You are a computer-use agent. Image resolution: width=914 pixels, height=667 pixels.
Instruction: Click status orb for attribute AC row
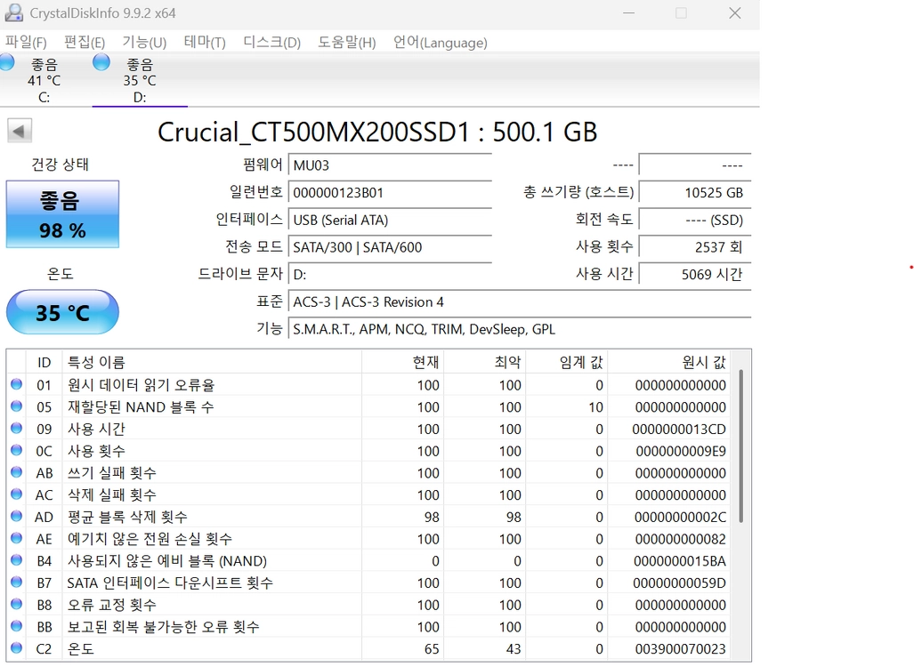tap(16, 494)
